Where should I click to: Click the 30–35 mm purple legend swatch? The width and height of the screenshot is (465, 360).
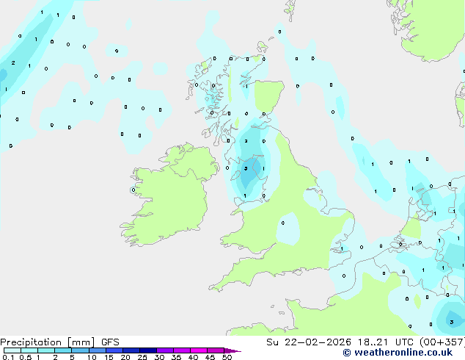click(165, 350)
